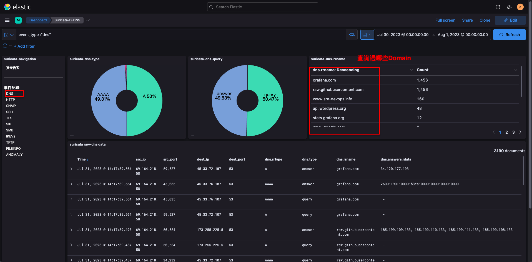Open the user avatar menu
Viewport: 532px width, 262px height.
click(x=520, y=7)
